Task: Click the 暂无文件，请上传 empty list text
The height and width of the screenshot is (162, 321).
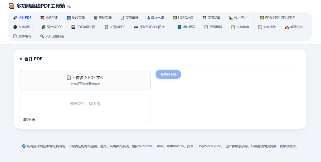Action: point(85,104)
